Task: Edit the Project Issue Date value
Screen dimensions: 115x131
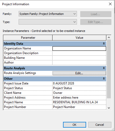Action: [x=79, y=83]
